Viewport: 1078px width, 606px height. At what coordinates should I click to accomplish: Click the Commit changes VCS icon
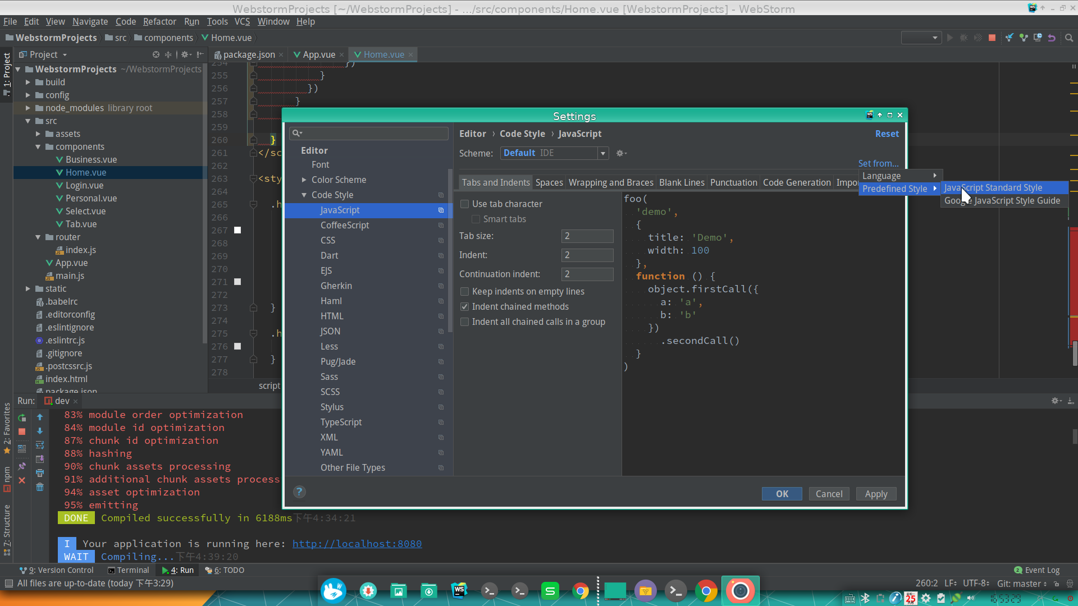[x=1024, y=38]
